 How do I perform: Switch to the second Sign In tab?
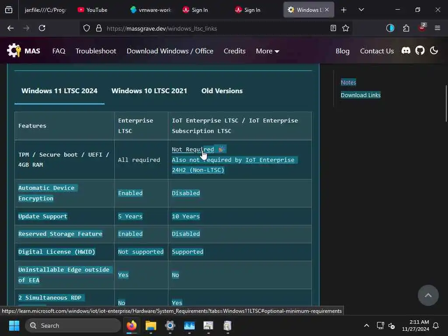[x=252, y=10]
